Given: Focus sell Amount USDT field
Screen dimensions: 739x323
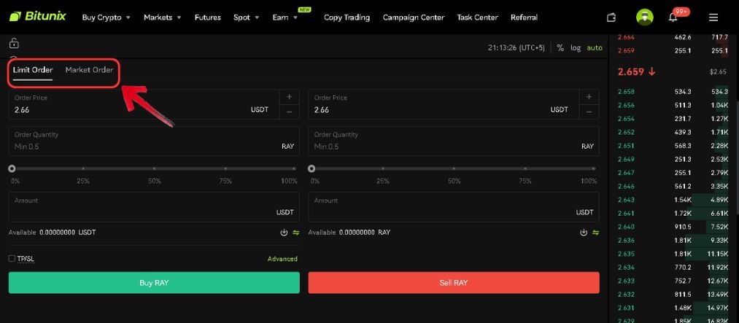Looking at the screenshot, I should 454,206.
